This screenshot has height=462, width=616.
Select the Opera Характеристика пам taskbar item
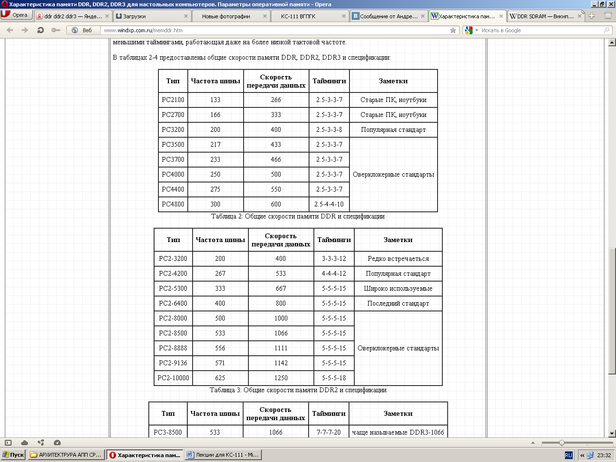144,455
